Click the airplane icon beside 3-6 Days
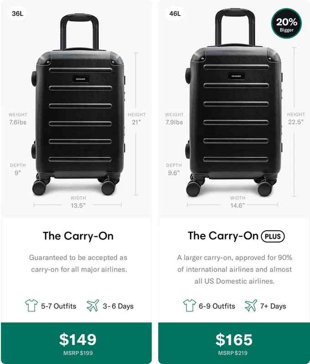Viewport: 310px width, 364px height. pos(93,306)
